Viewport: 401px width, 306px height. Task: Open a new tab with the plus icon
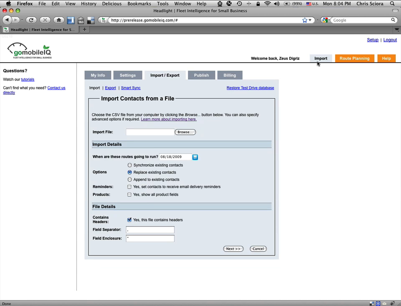point(84,30)
